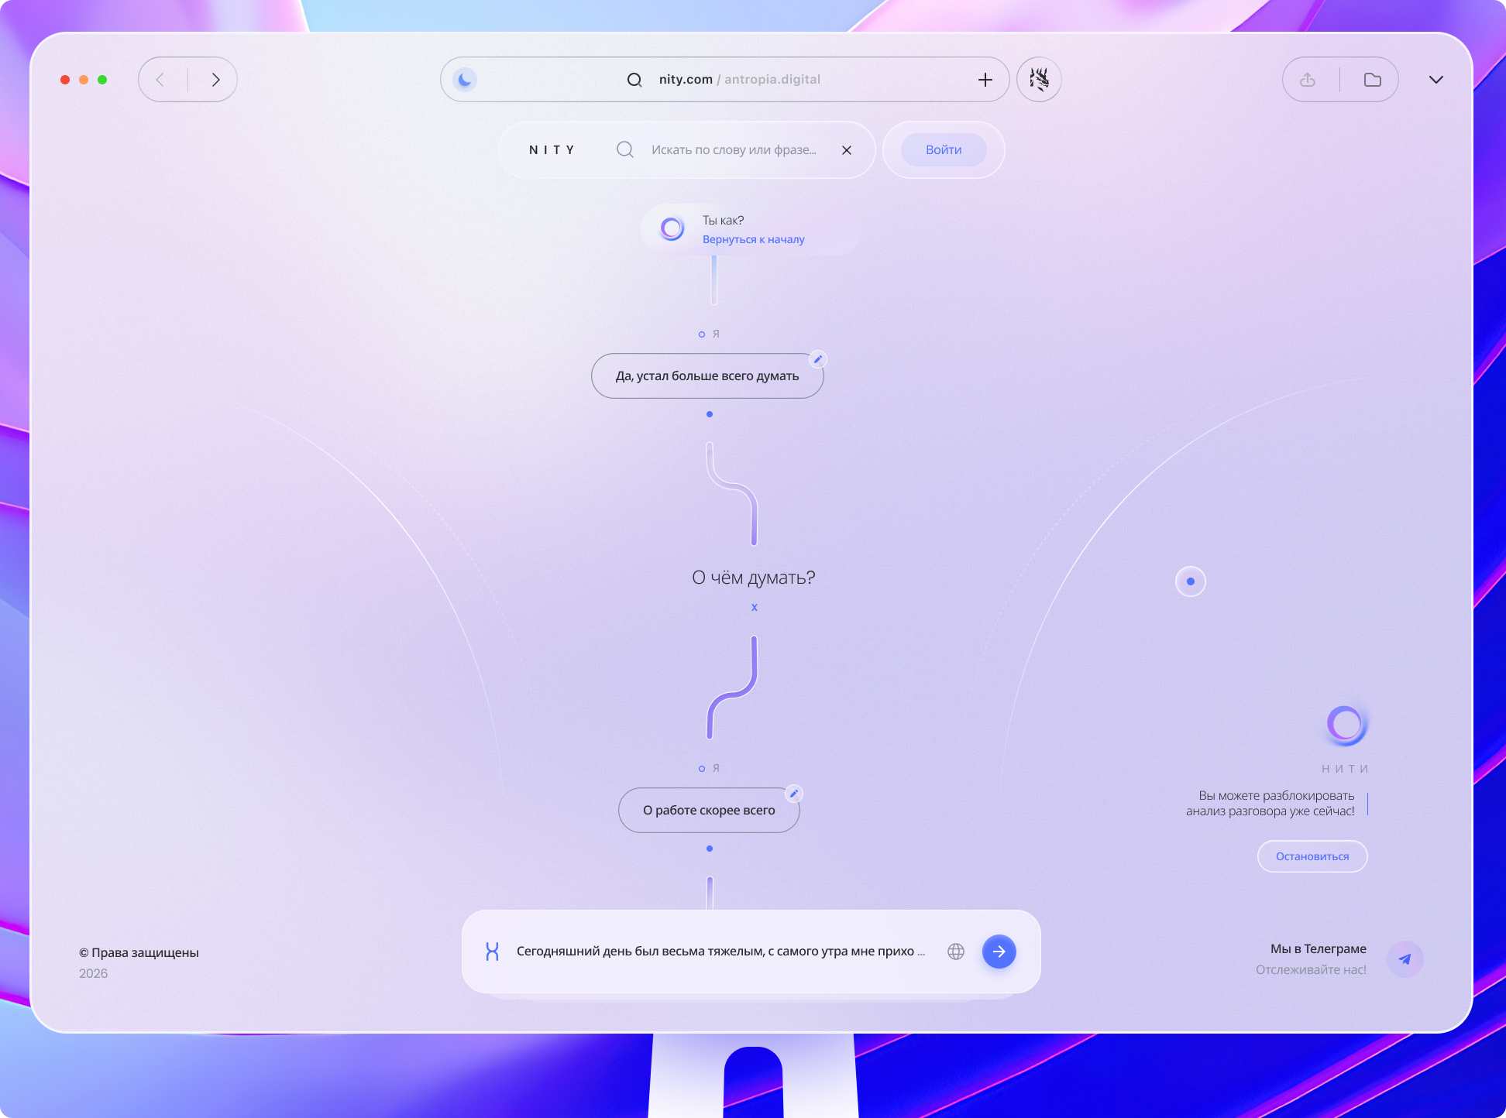Click the globe language icon in input
This screenshot has height=1118, width=1506.
pos(956,952)
